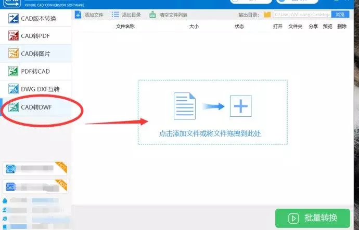The height and width of the screenshot is (230, 359).
Task: Click the plus icon beside 添加文件
Action: coord(78,15)
